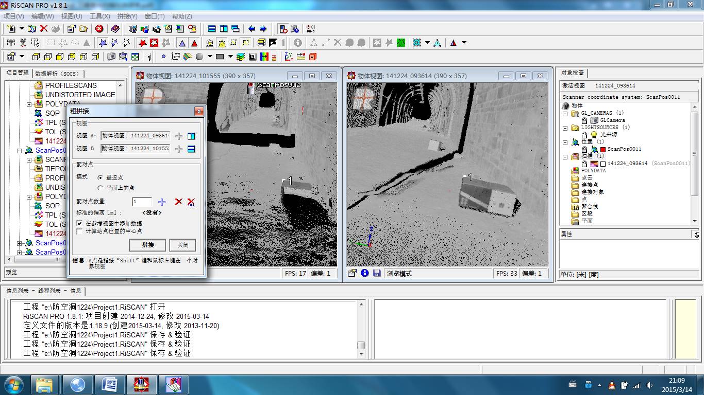Tile windows horizontally using toolbar icon
This screenshot has height=395, width=704.
pyautogui.click(x=211, y=29)
